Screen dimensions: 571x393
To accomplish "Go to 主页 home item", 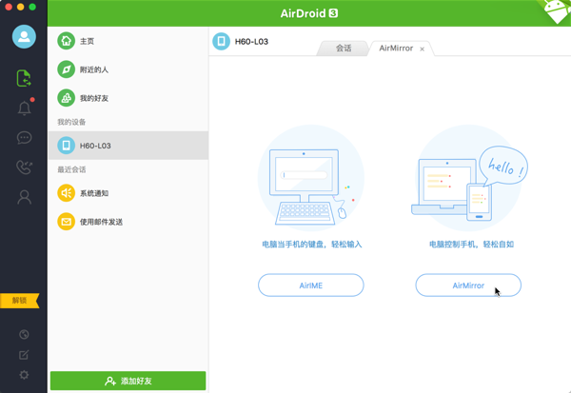I will pyautogui.click(x=128, y=41).
